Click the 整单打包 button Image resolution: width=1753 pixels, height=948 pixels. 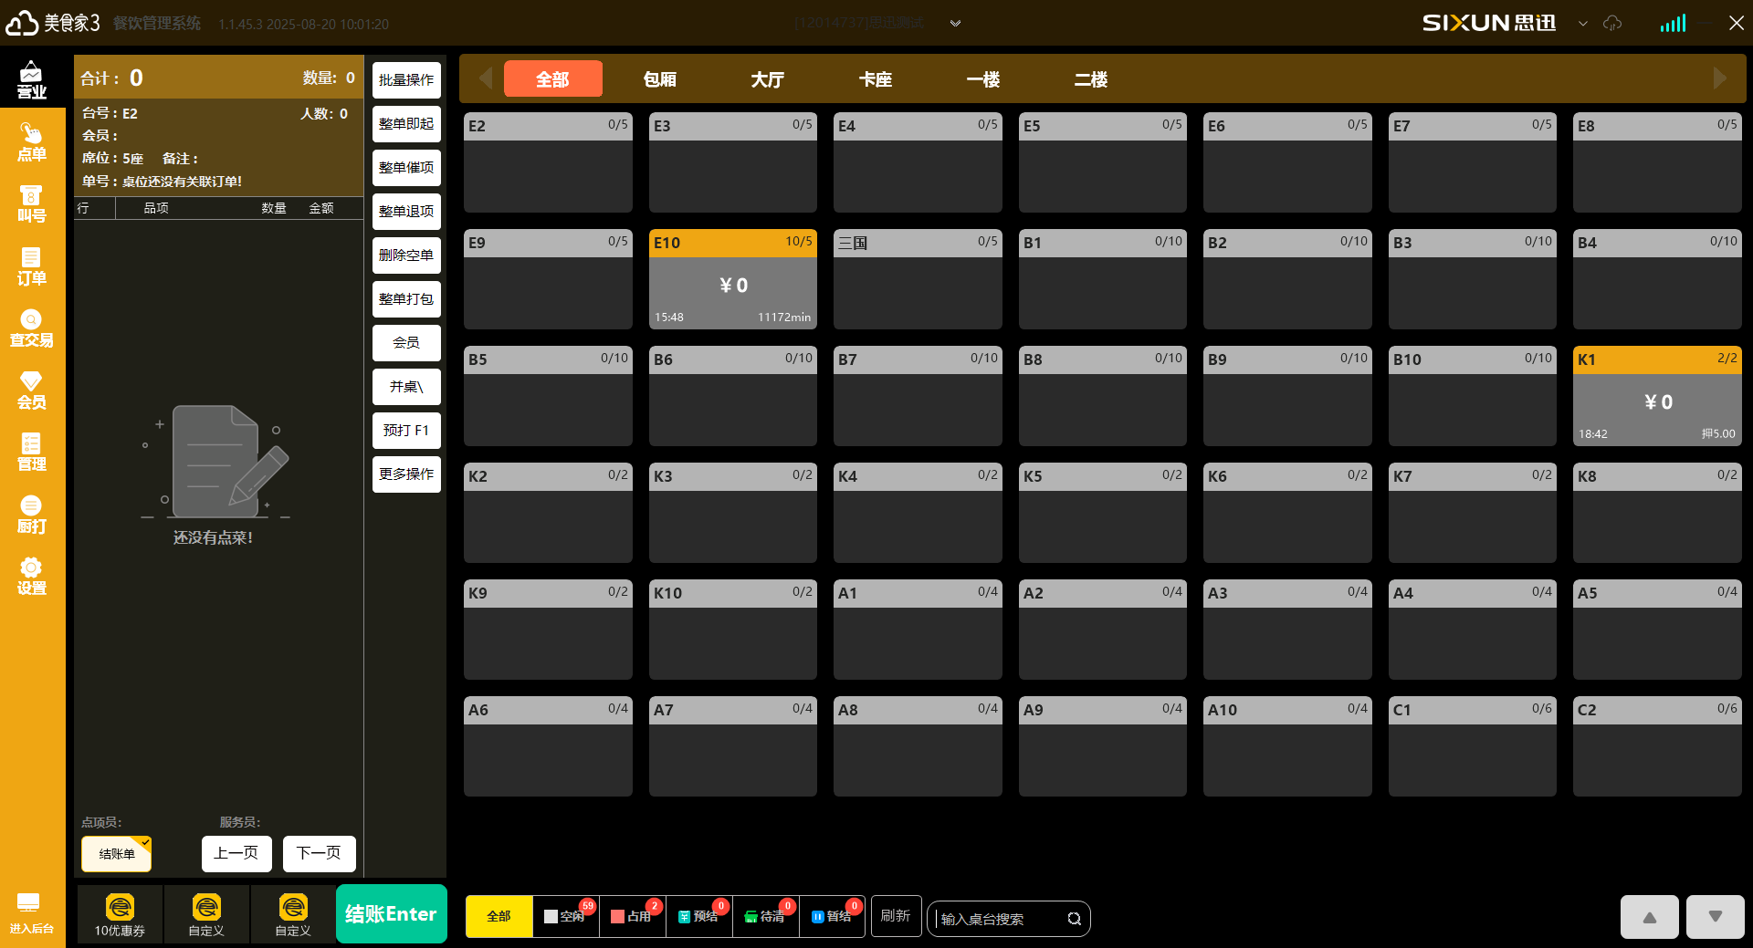406,299
